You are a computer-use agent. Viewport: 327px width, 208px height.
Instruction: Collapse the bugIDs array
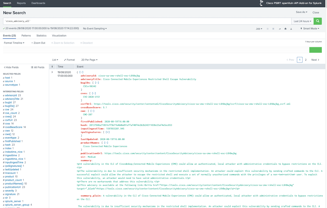point(97,83)
